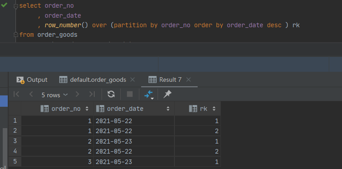The width and height of the screenshot is (342, 169).
Task: Select row number 3 in results
Action: (x=15, y=141)
